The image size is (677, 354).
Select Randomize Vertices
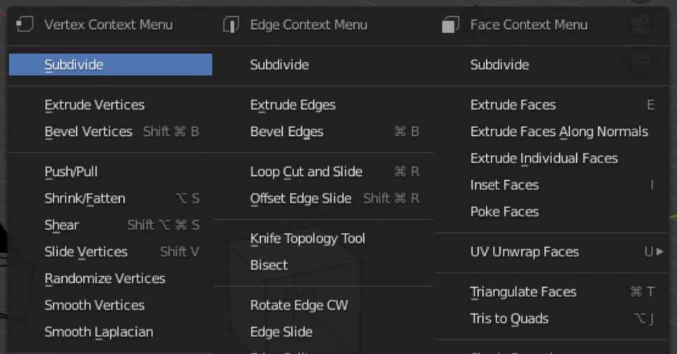[x=105, y=279]
